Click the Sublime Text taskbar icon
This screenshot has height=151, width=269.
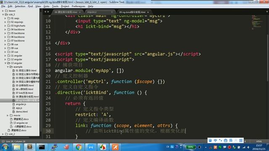point(29,147)
